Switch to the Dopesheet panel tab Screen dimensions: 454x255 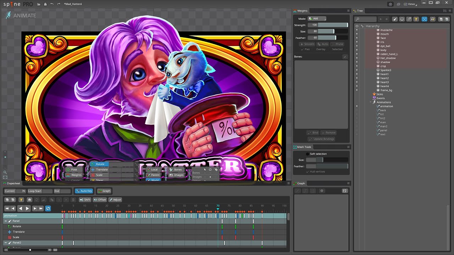[x=12, y=183]
